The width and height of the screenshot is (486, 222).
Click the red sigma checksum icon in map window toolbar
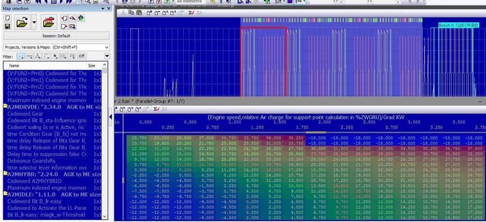156,109
